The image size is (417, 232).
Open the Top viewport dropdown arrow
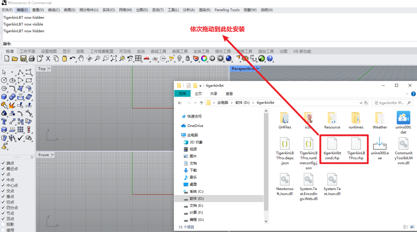point(49,69)
